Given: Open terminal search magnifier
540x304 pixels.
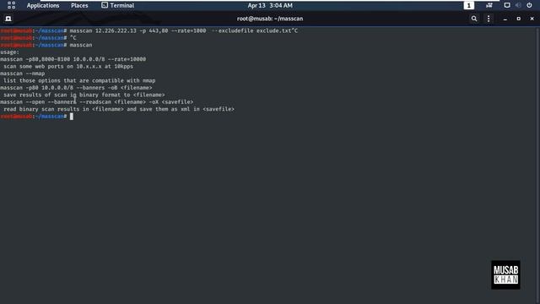Looking at the screenshot, I should pos(474,19).
